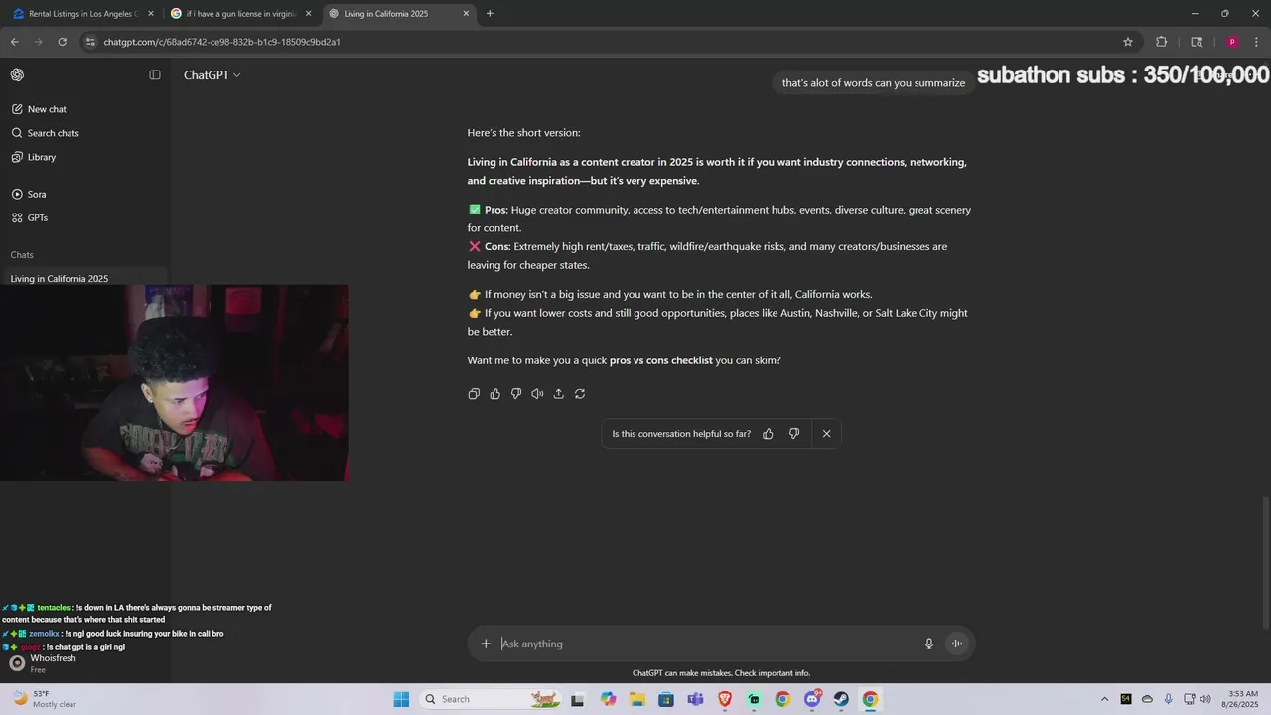Open browser extensions puzzle icon
This screenshot has width=1271, height=715.
(1161, 42)
